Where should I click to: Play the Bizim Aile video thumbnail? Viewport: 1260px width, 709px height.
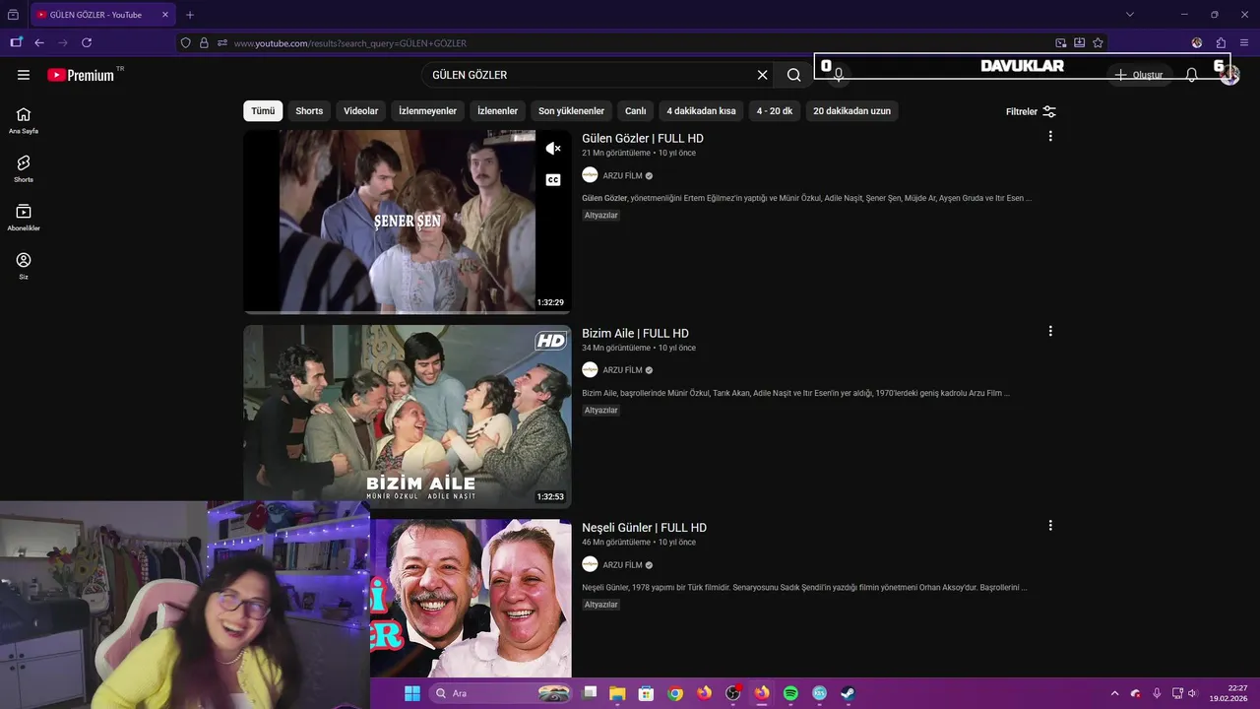coord(408,417)
